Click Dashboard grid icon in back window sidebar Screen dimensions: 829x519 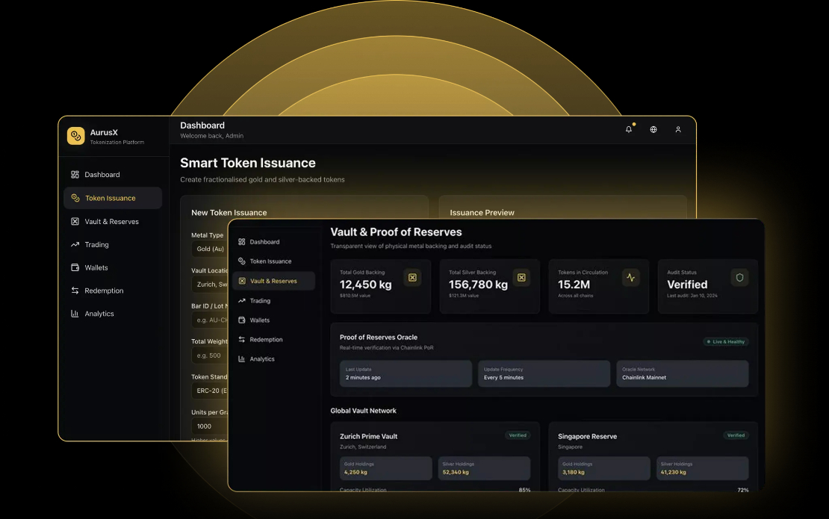(75, 175)
